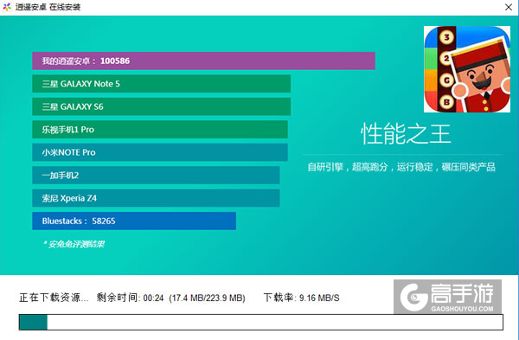Screen dimensions: 519x340
Task: Close the installer window
Action: coord(509,7)
